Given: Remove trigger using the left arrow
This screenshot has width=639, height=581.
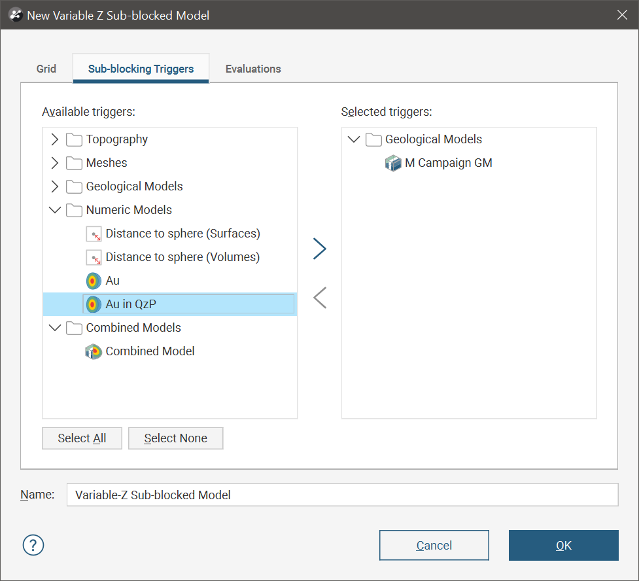Looking at the screenshot, I should [319, 298].
